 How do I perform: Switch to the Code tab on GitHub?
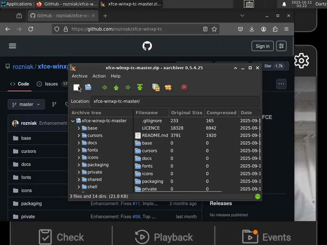point(19,84)
